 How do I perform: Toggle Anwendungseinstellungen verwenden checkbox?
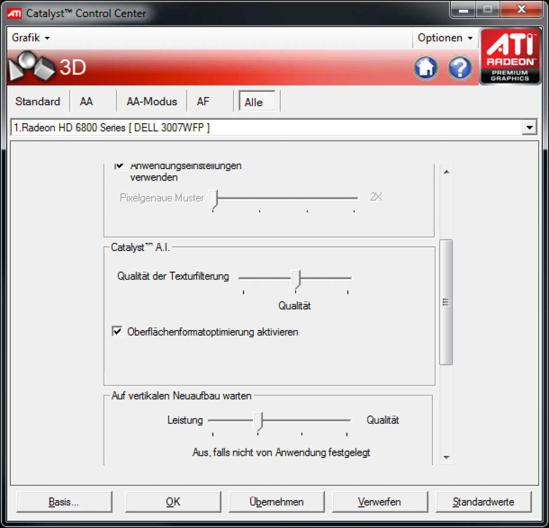119,166
